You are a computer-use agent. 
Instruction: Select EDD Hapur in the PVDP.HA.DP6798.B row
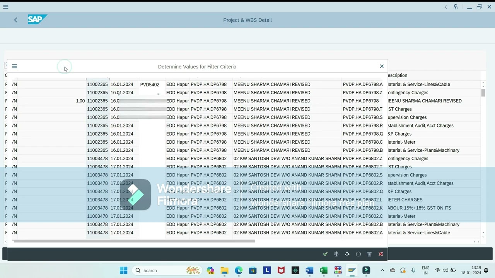pos(178,150)
